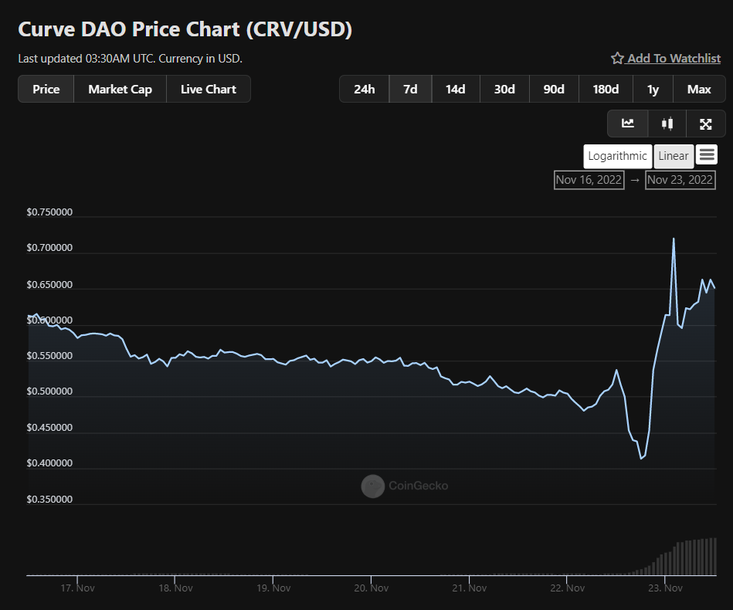733x610 pixels.
Task: Set time range to 30d
Action: coord(504,89)
